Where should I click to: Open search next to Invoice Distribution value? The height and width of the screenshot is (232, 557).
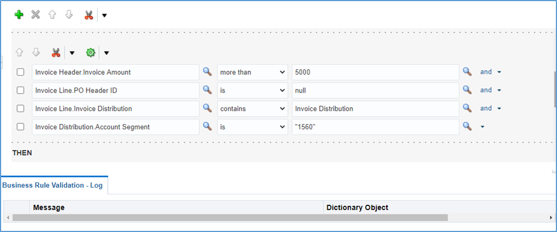coord(467,107)
